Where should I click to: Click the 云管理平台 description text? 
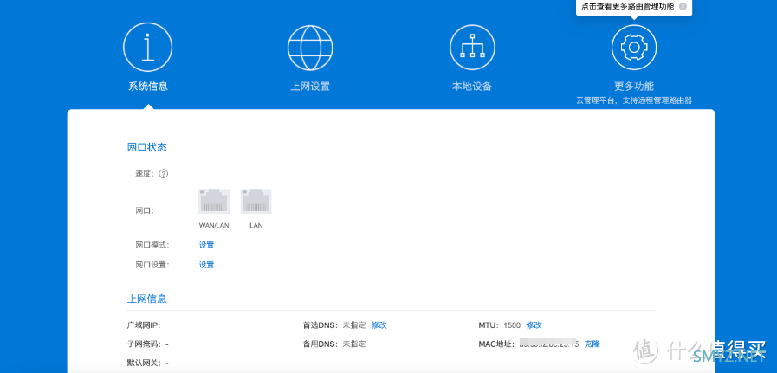click(634, 100)
